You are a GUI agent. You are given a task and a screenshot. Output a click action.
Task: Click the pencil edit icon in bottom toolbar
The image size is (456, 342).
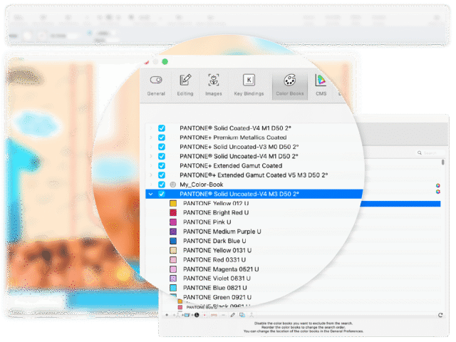tap(232, 315)
